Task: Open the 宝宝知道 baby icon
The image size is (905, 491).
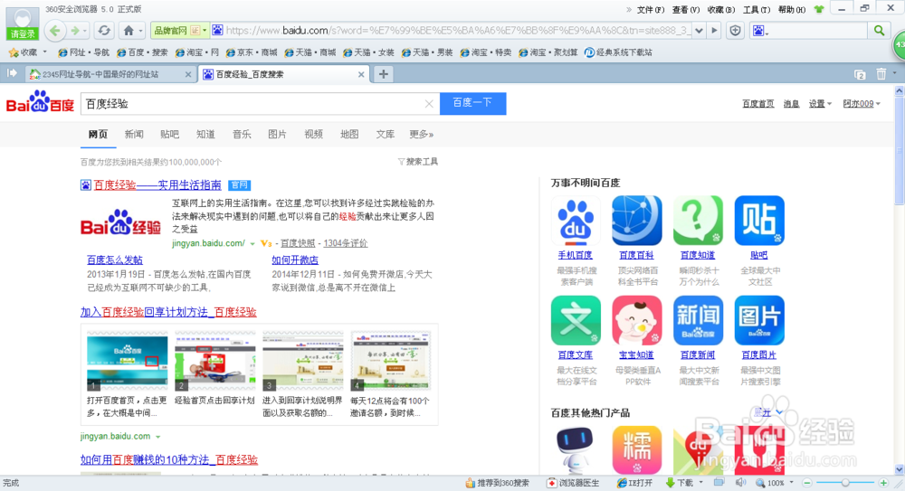Action: pyautogui.click(x=636, y=320)
